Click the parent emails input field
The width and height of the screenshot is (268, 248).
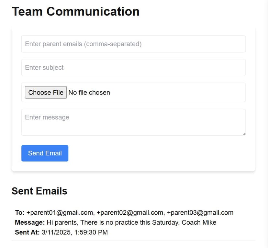pos(133,44)
